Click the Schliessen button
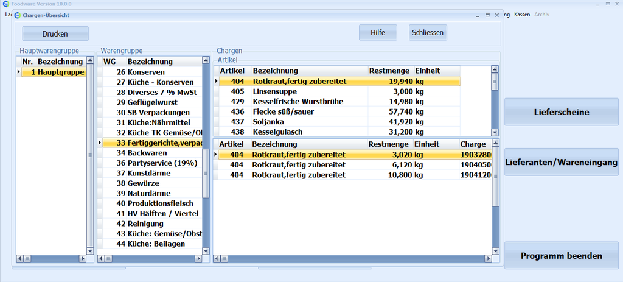 428,33
